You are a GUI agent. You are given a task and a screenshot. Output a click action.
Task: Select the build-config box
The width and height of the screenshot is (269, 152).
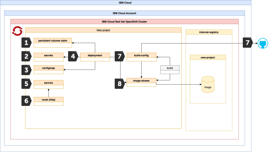(141, 57)
